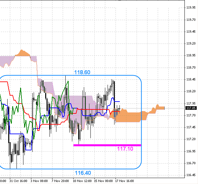Viewport: 198px width, 184px height.
Task: Select the magenta horizontal support line
Action: coord(107,145)
